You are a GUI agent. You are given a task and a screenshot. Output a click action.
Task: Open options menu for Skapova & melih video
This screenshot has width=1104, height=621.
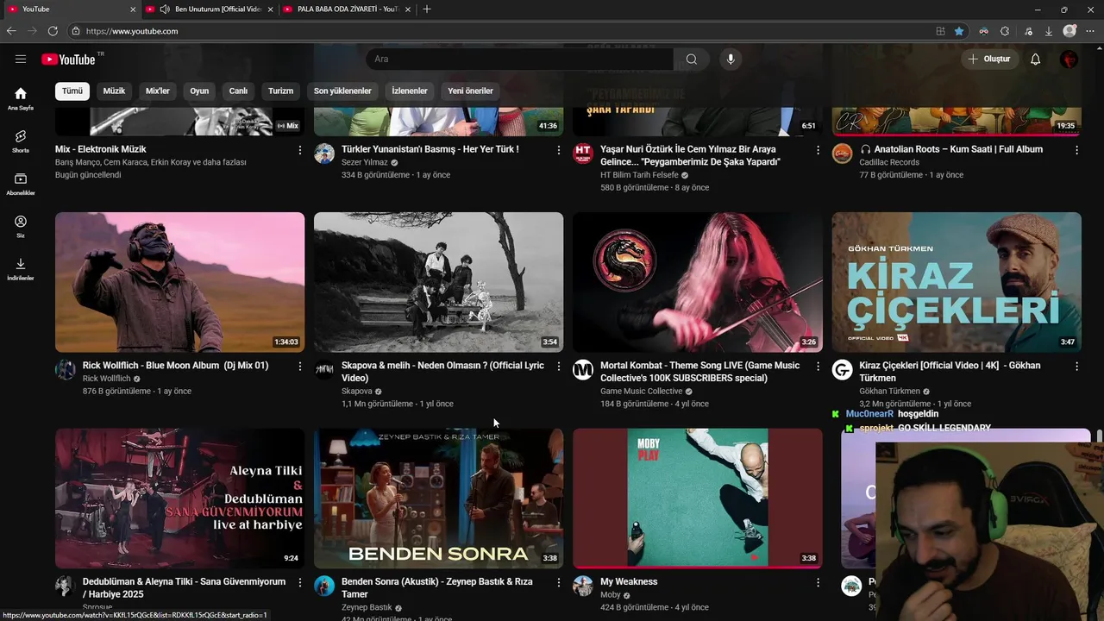[559, 367]
